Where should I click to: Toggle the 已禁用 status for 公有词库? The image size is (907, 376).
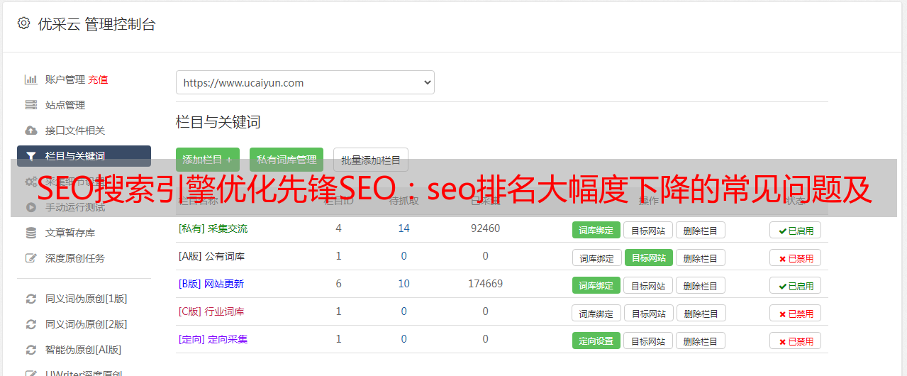tap(795, 258)
